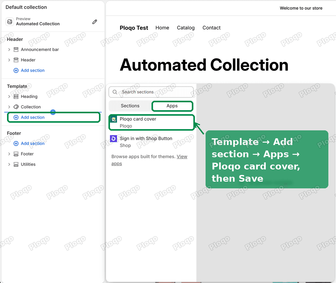Switch to the Apps tab
This screenshot has height=283, width=336.
pyautogui.click(x=172, y=106)
